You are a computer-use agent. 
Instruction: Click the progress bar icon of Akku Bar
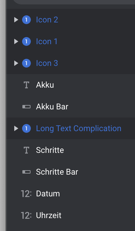(x=26, y=107)
